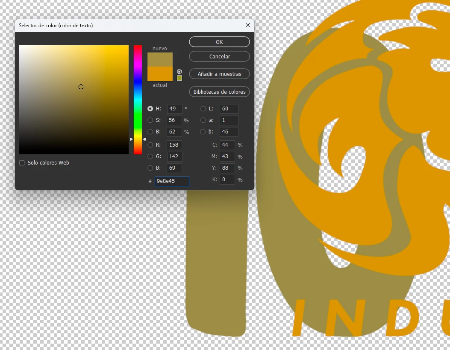Click the Lab a field showing 1
This screenshot has height=350, width=450.
click(229, 120)
